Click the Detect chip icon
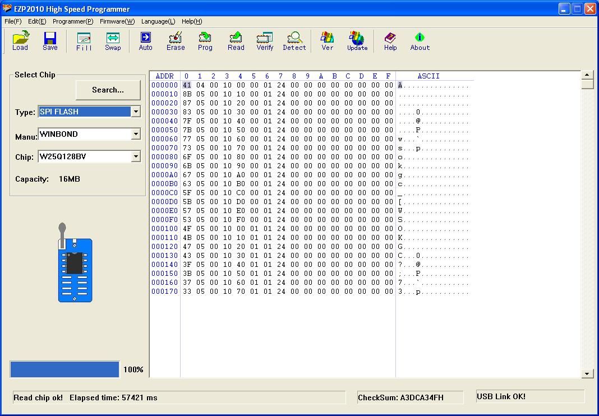Viewport: 599px width, 416px height. click(294, 41)
